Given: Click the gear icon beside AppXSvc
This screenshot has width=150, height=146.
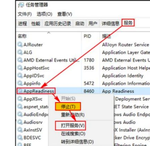Looking at the screenshot, I should click(x=20, y=99).
